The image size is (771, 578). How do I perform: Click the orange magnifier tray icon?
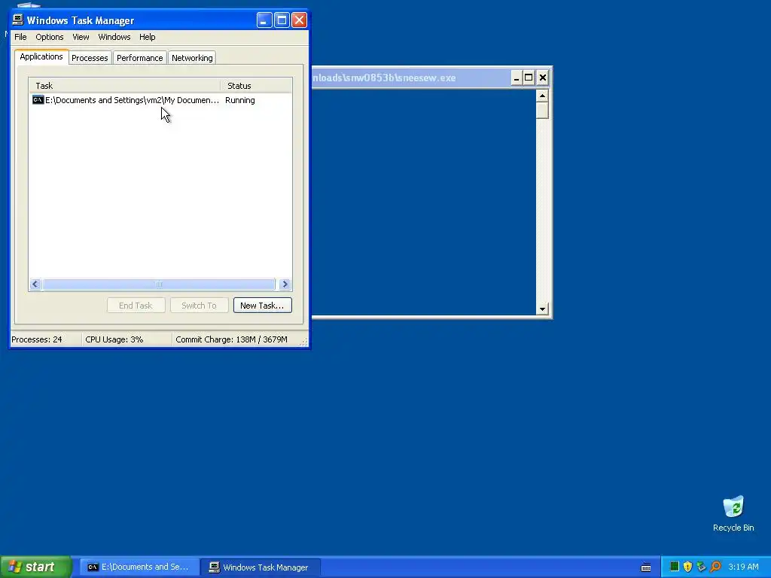pos(715,567)
